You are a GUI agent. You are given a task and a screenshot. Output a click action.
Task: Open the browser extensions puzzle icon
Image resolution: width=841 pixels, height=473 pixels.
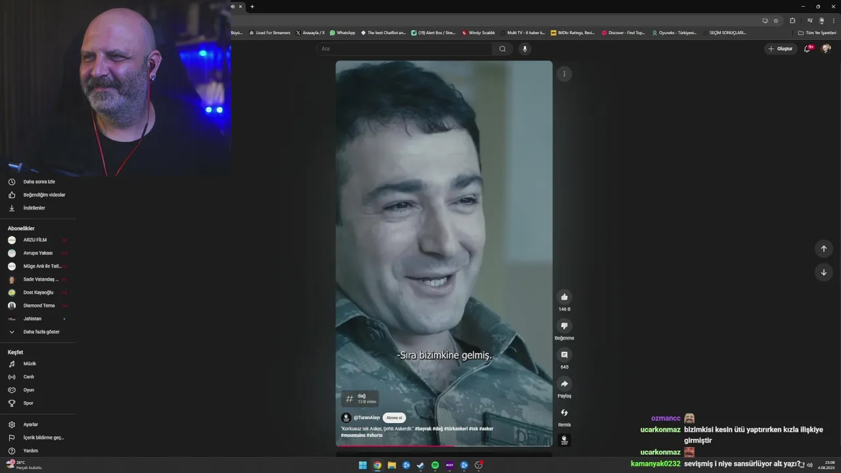792,20
